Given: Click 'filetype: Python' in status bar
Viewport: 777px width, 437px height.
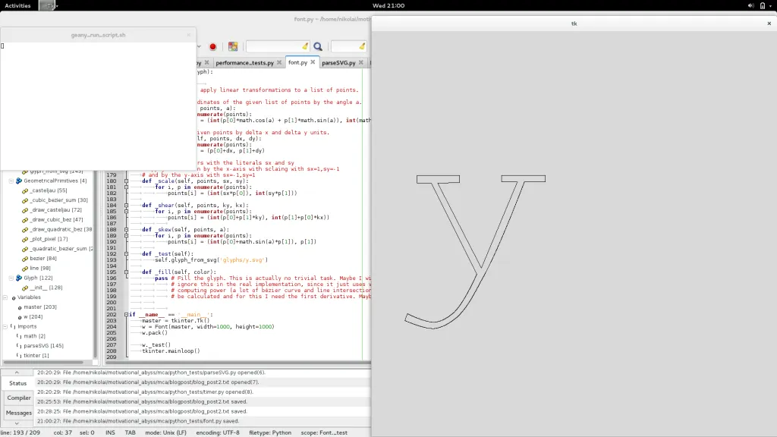Looking at the screenshot, I should pos(270,432).
